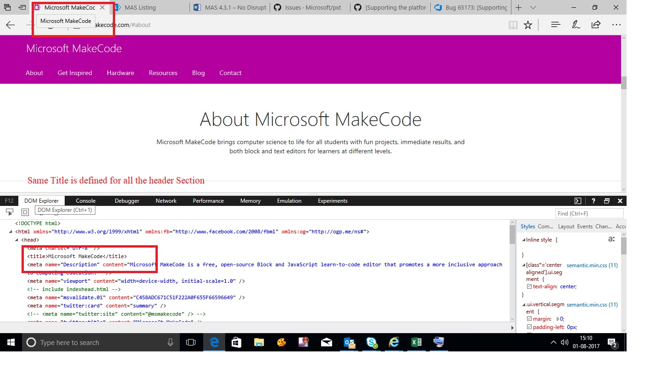Toggle element highlighting icon in DevTools toolbar
655x372 pixels.
(x=25, y=212)
